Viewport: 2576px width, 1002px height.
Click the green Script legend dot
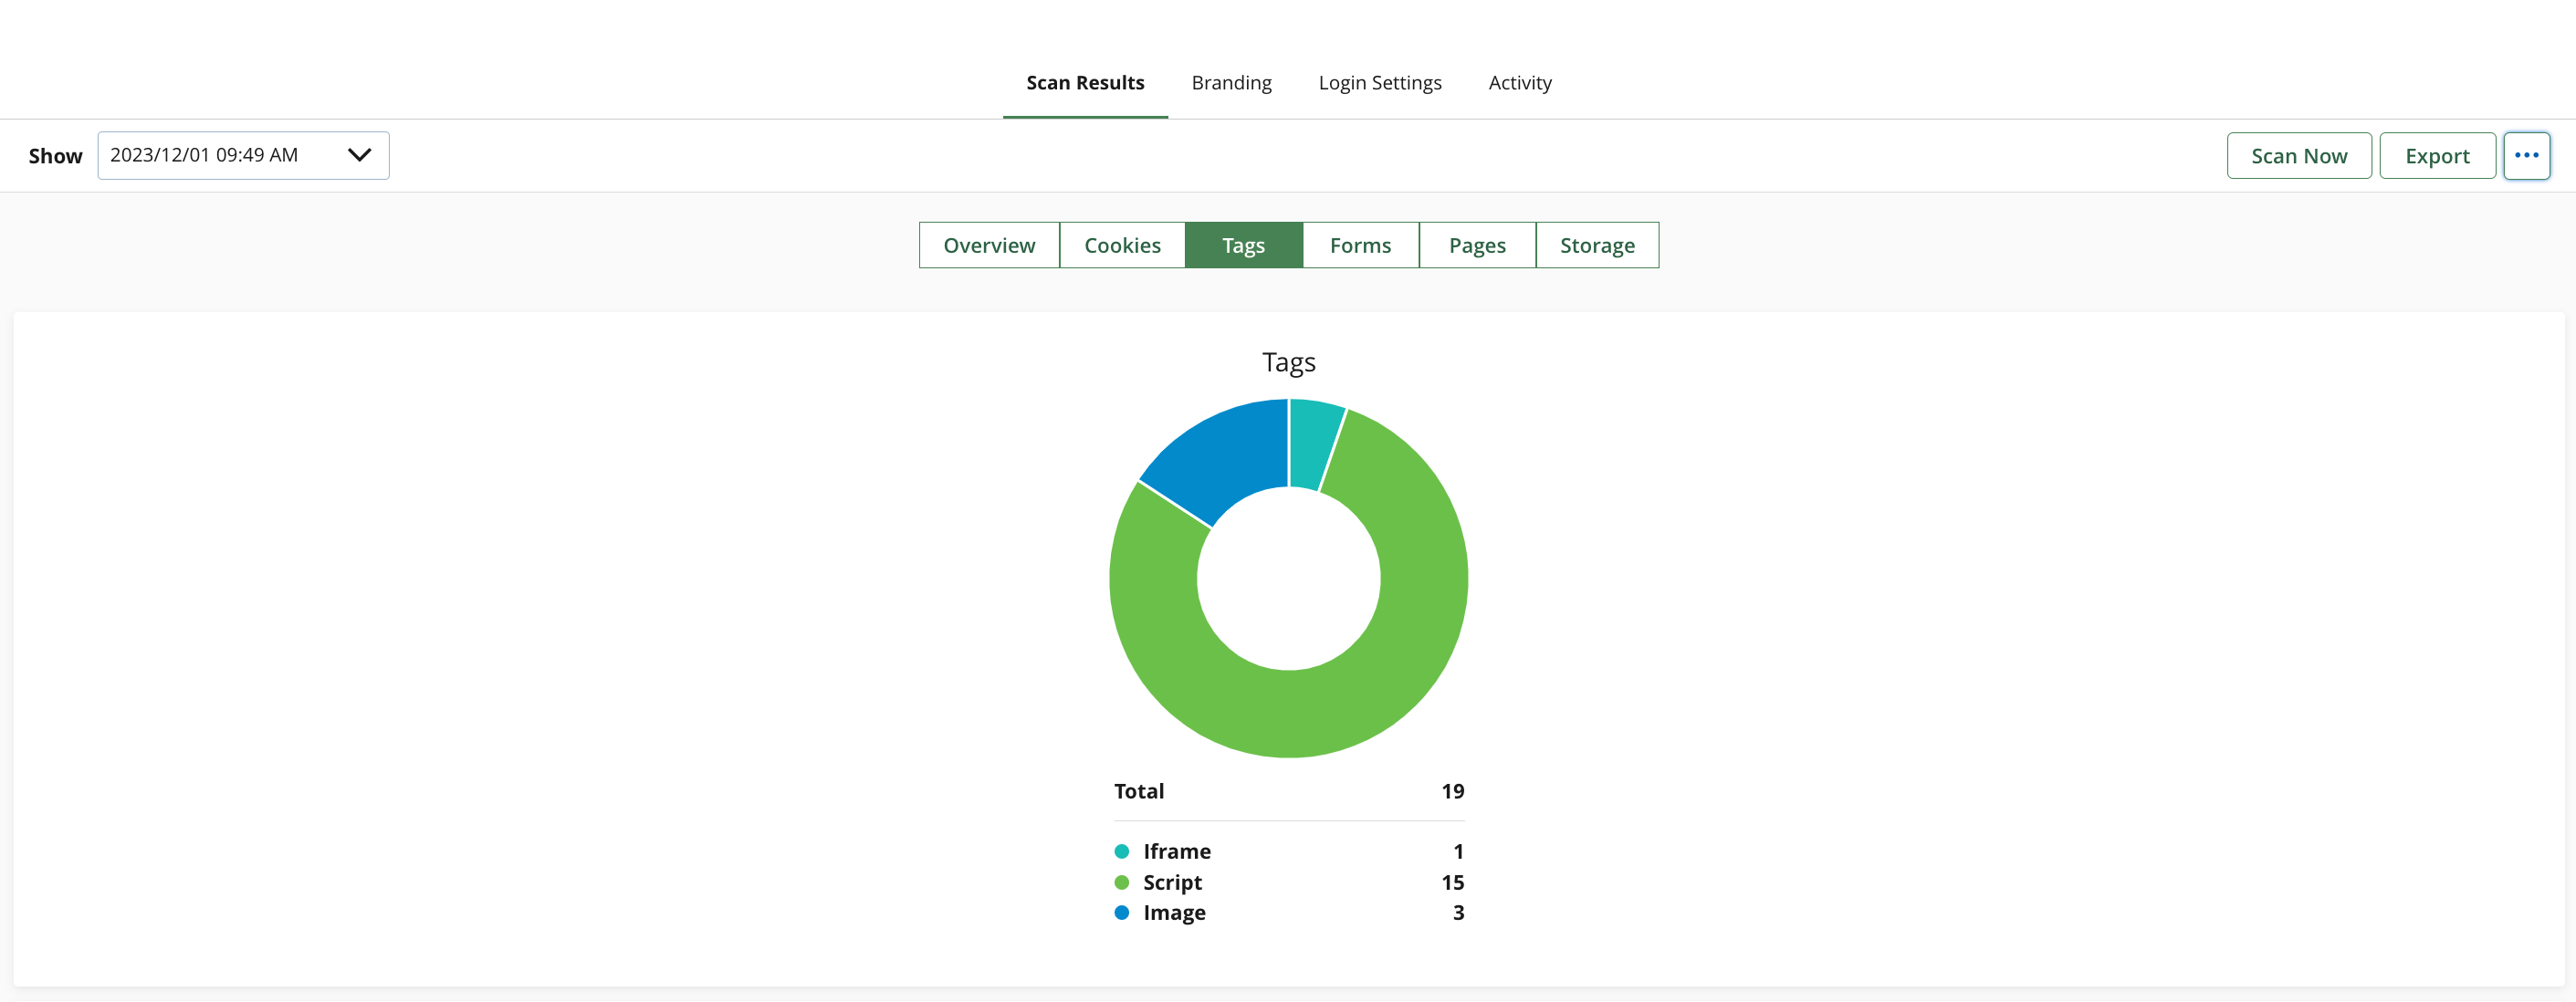click(x=1121, y=882)
